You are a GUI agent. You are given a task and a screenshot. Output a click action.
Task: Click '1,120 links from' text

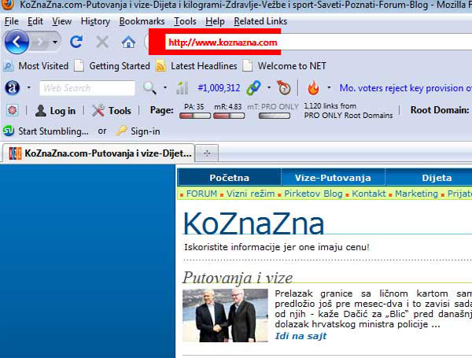pos(330,106)
